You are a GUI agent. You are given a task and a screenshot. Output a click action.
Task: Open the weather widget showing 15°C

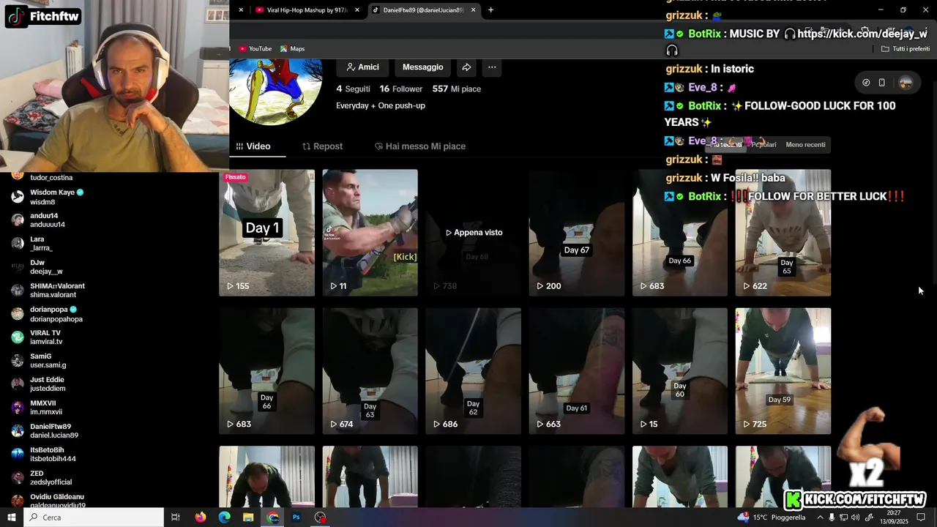(x=772, y=517)
